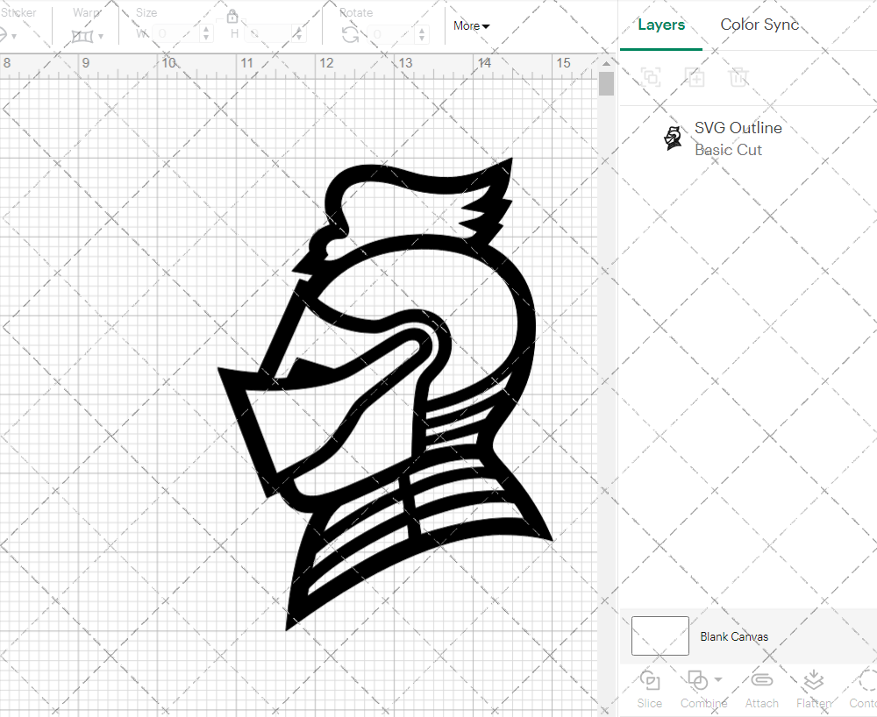Open the Attach tool
877x717 pixels.
click(x=761, y=689)
